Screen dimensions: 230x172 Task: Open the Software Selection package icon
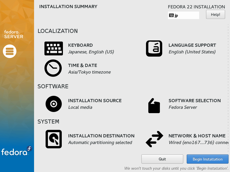click(154, 106)
